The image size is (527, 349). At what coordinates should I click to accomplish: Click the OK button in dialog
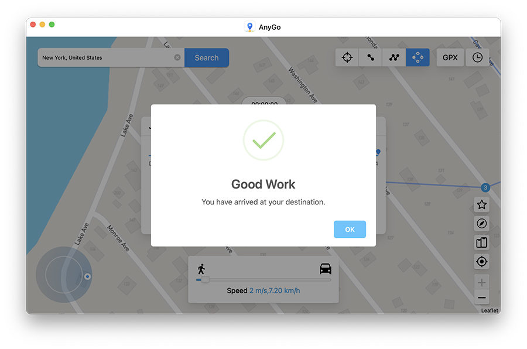tap(350, 230)
